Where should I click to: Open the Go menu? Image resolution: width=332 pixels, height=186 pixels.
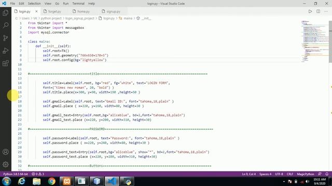(x=57, y=4)
